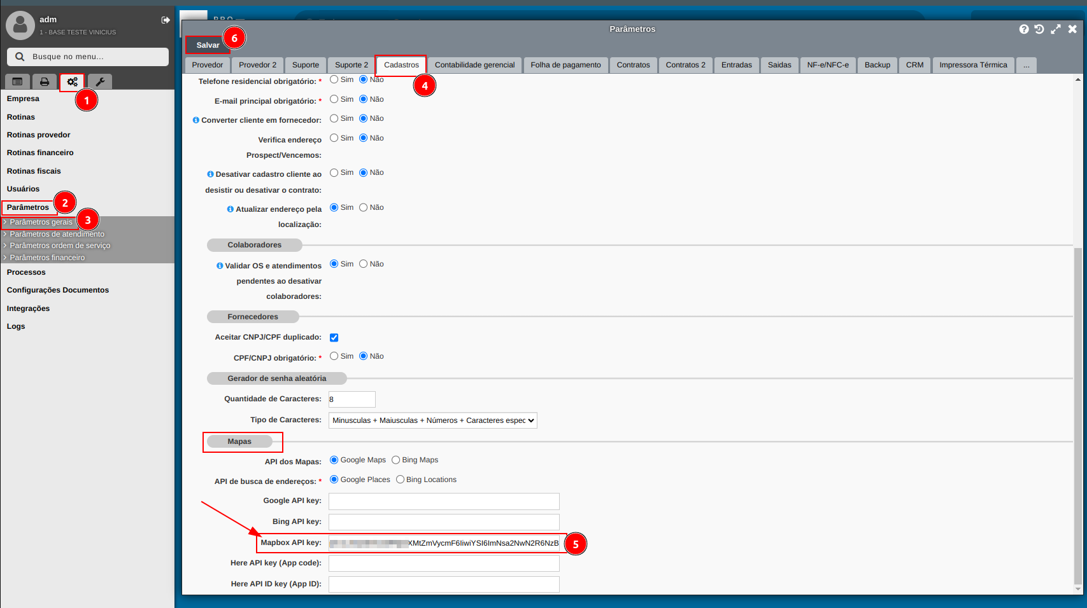The image size is (1087, 608).
Task: Open Rotinas financeiro in sidebar
Action: point(40,153)
